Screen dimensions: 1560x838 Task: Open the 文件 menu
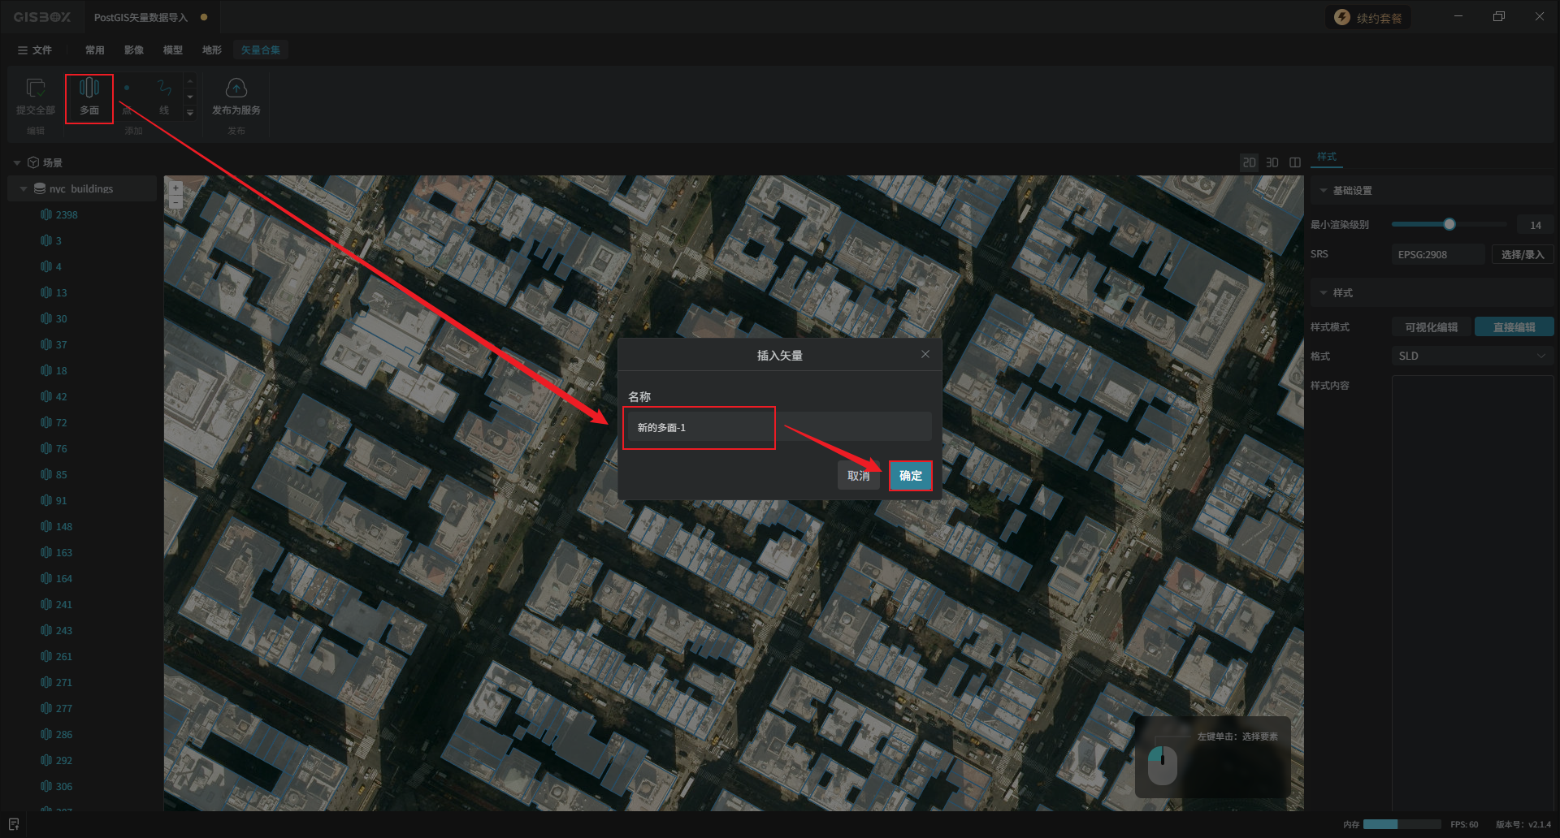35,50
